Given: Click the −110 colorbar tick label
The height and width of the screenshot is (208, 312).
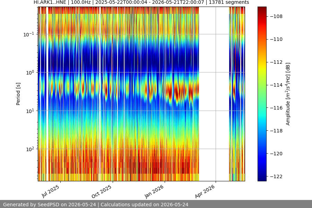Looking at the screenshot, I should coord(276,39).
